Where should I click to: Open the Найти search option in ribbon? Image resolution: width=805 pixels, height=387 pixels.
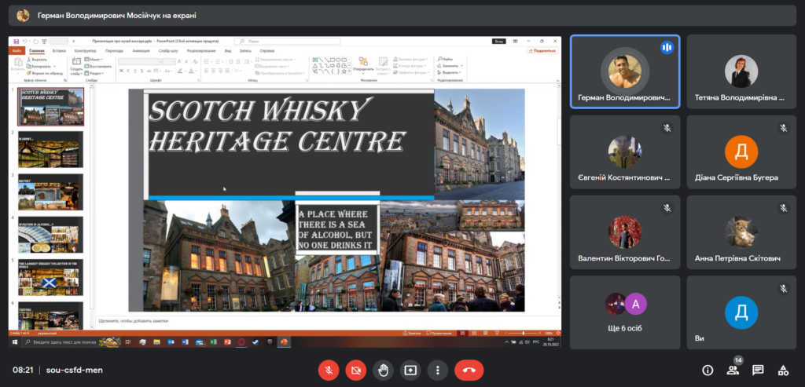click(x=447, y=59)
